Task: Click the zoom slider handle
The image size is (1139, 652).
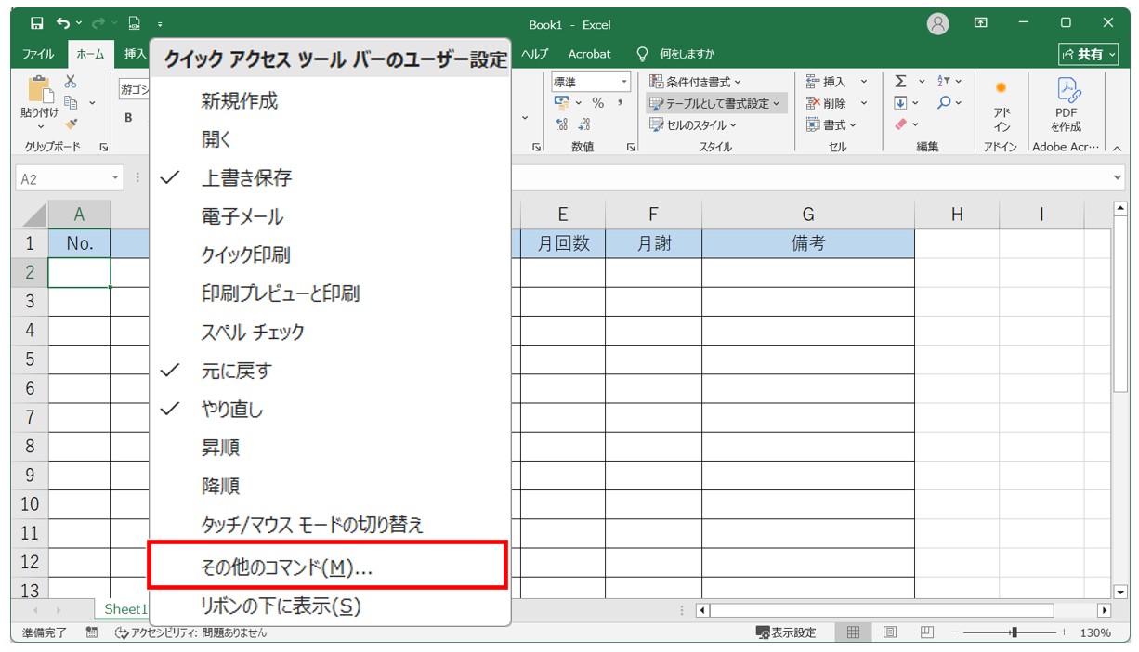Action: coord(1014,632)
